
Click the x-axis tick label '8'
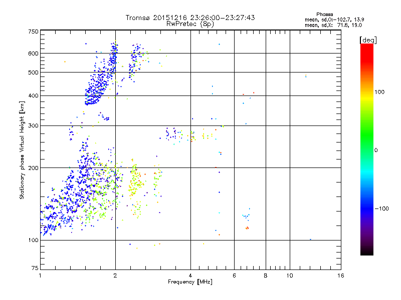pyautogui.click(x=266, y=275)
